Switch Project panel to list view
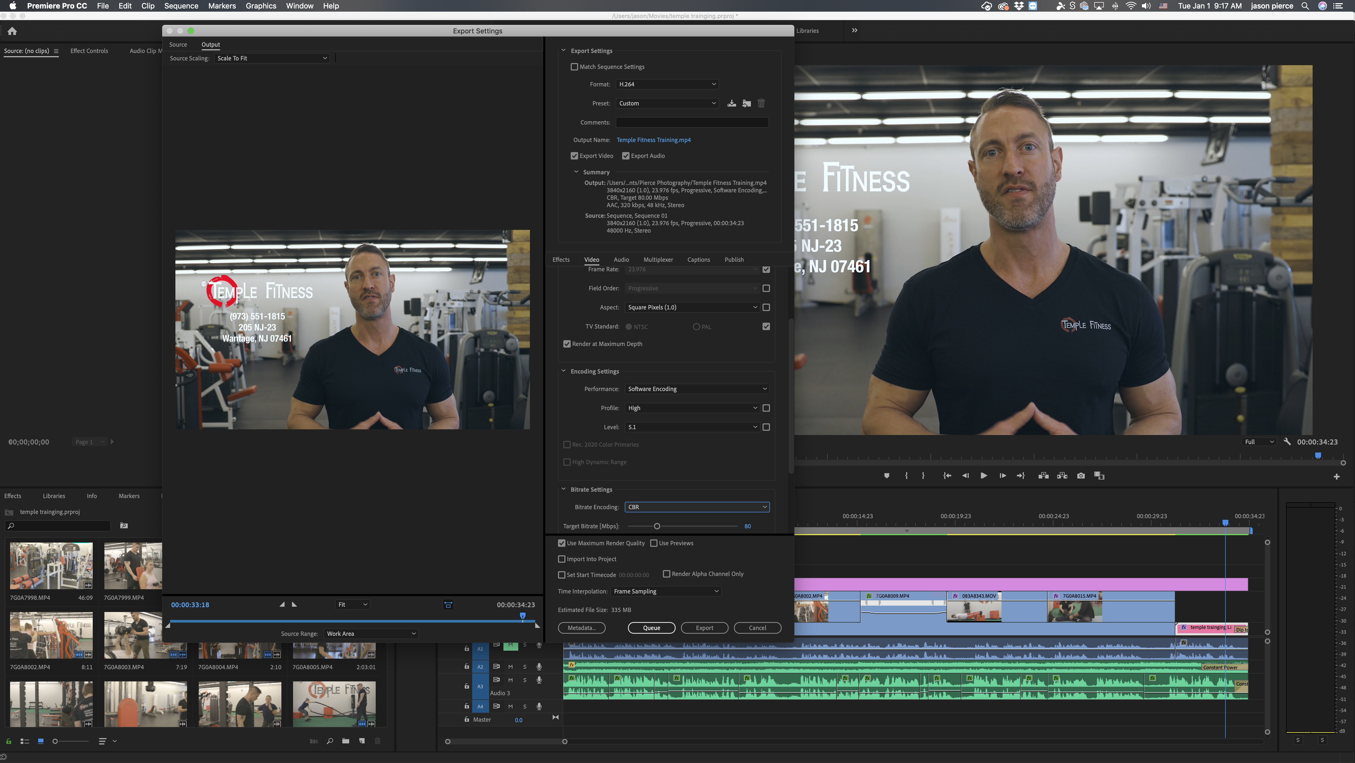The width and height of the screenshot is (1355, 763). (x=24, y=741)
